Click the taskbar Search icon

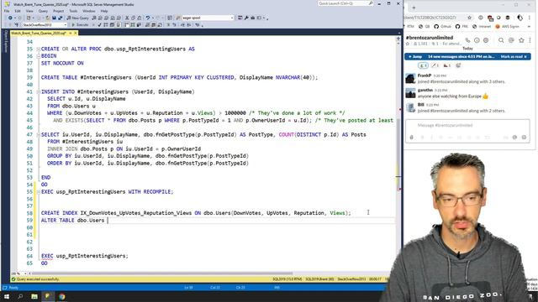pos(20,296)
